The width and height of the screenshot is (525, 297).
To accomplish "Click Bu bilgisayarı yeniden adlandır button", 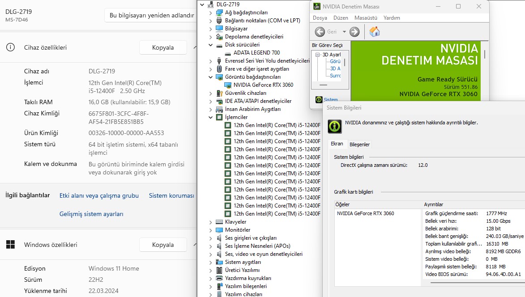I will pos(151,15).
